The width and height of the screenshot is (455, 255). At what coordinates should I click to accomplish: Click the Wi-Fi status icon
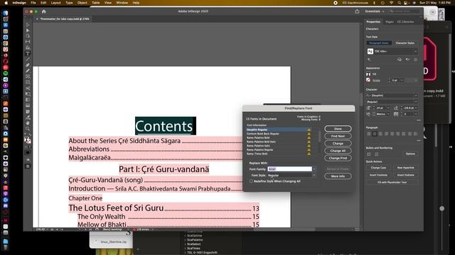click(x=391, y=3)
